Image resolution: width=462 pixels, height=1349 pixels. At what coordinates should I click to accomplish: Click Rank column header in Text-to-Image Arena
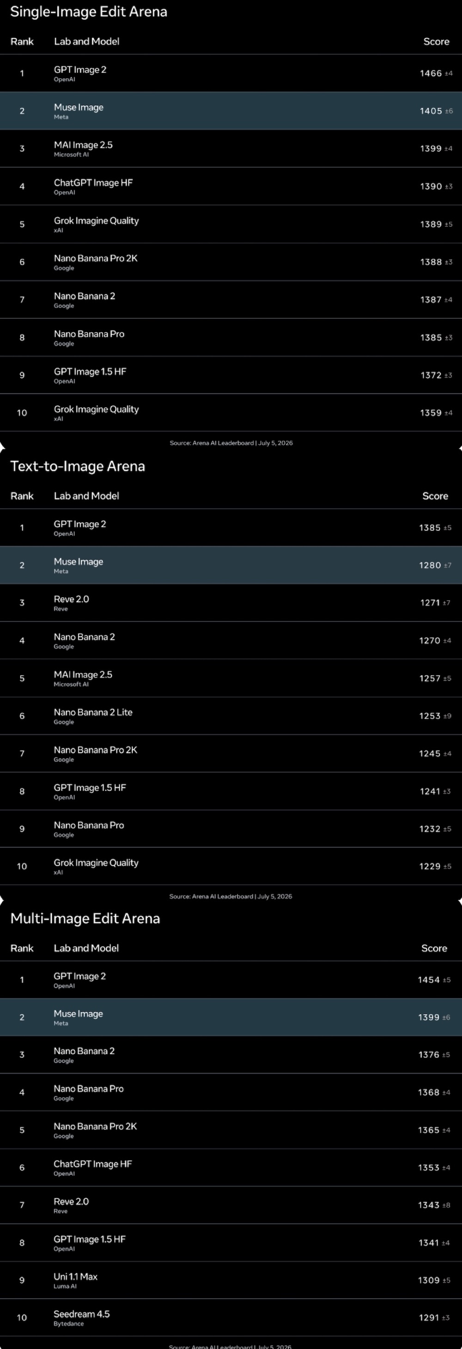click(x=22, y=496)
